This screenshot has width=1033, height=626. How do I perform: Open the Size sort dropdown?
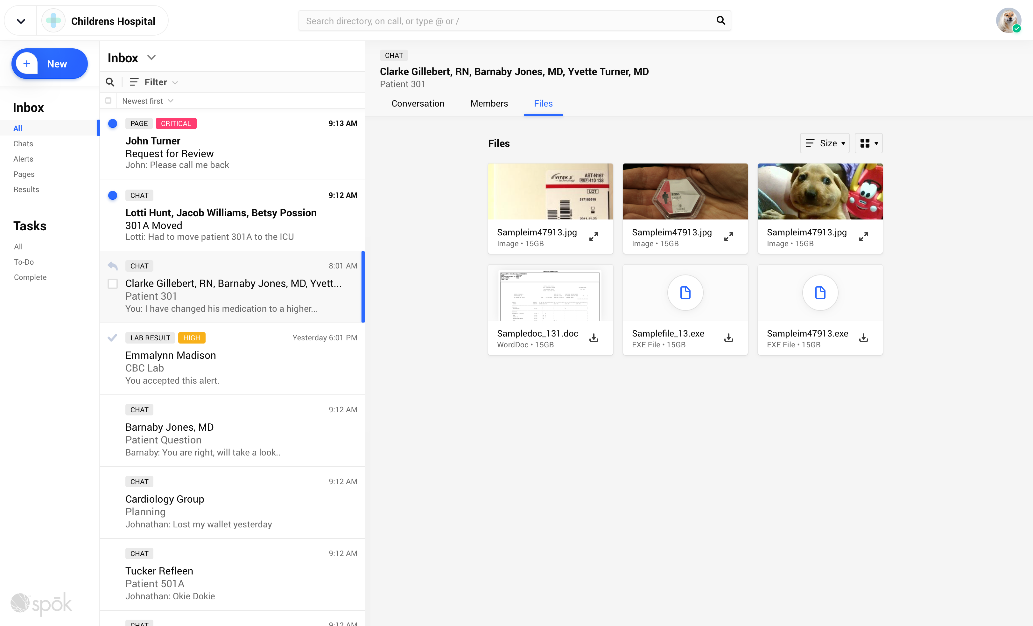(x=824, y=143)
